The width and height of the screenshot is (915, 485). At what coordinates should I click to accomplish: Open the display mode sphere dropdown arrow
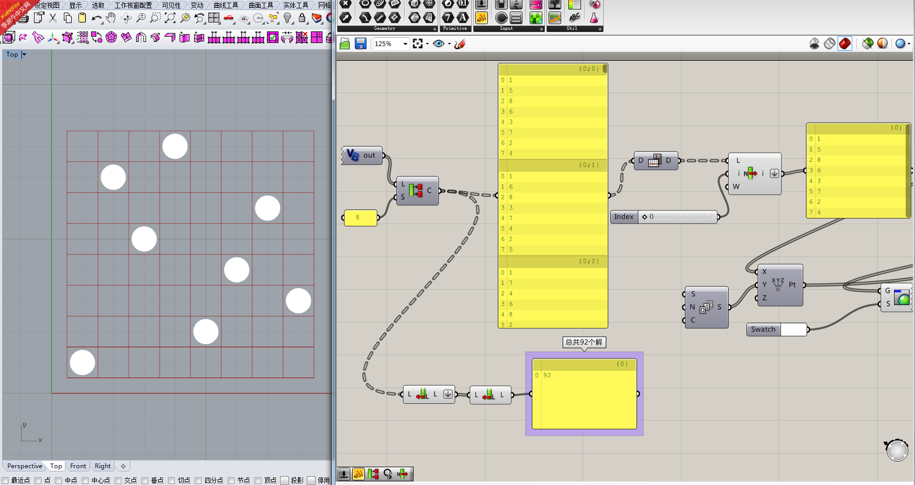(909, 44)
